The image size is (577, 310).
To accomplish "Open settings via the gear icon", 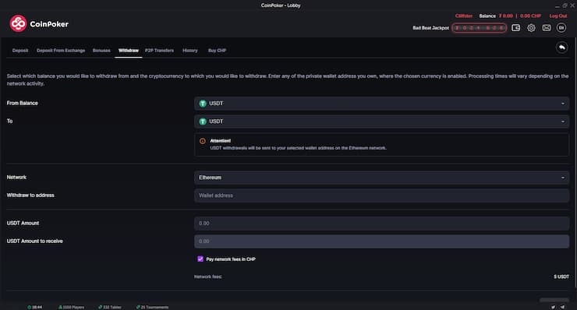I will click(531, 28).
